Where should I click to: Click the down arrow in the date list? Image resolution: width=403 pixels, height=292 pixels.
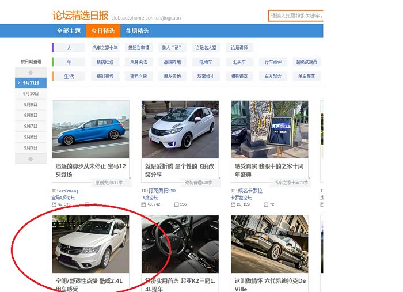[31, 159]
